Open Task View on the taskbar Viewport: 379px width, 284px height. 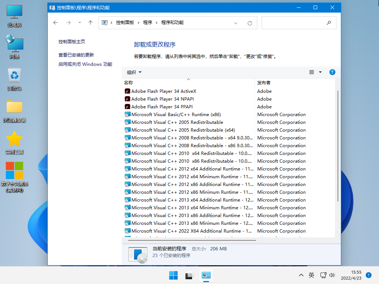[189, 275]
